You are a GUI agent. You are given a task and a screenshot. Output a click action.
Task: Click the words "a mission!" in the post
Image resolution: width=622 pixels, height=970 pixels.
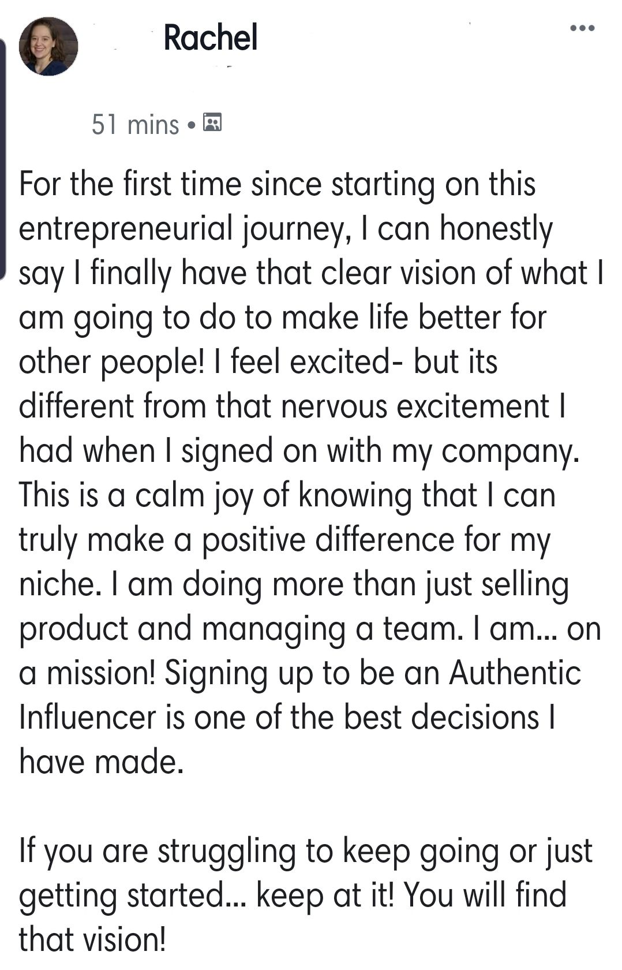tap(87, 673)
